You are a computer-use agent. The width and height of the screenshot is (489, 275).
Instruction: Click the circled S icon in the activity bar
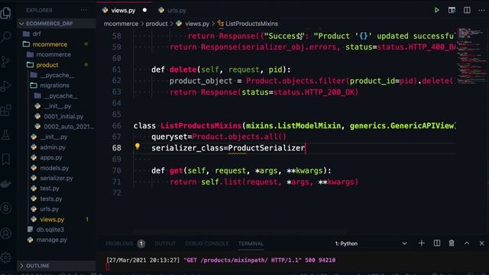pyautogui.click(x=5, y=208)
